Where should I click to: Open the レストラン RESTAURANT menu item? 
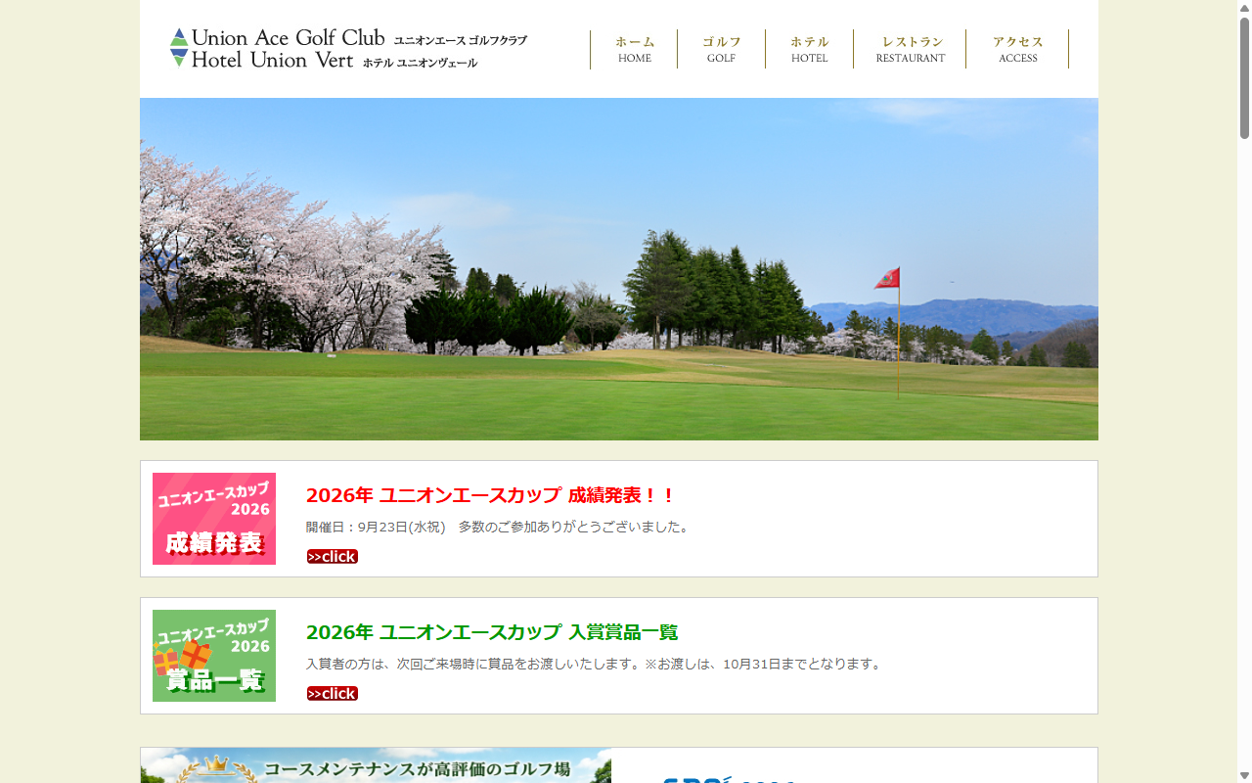coord(910,49)
